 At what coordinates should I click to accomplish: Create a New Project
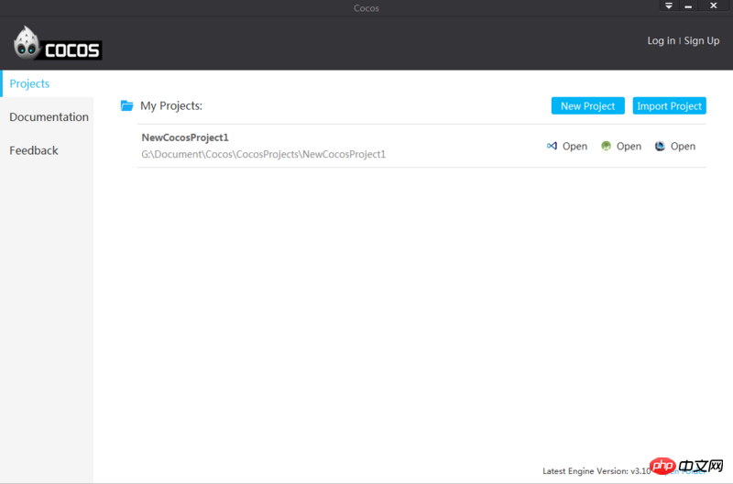(587, 105)
